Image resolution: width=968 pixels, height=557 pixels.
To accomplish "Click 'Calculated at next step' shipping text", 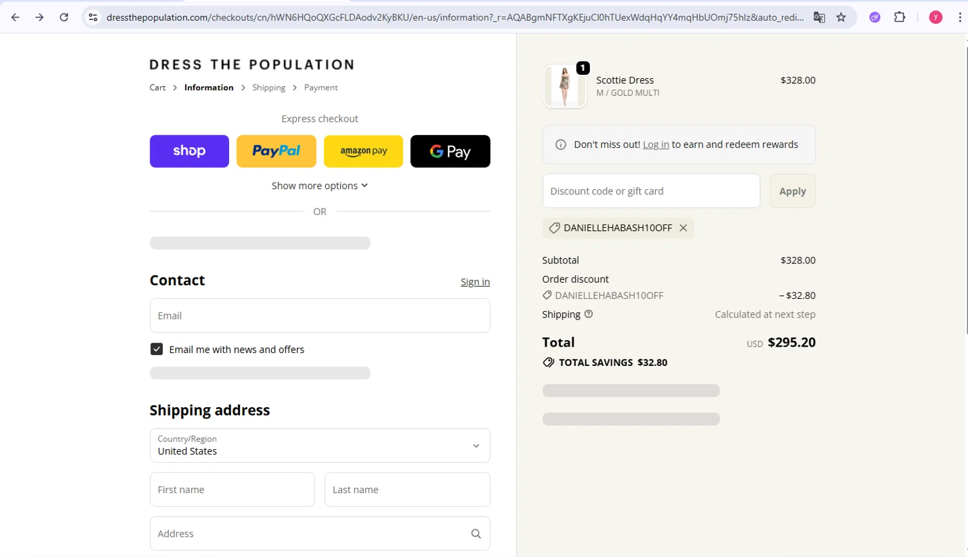I will [x=765, y=314].
